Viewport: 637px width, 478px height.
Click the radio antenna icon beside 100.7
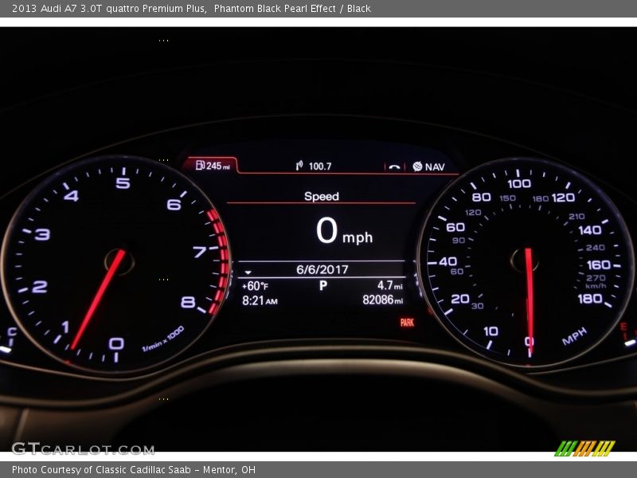pyautogui.click(x=298, y=164)
